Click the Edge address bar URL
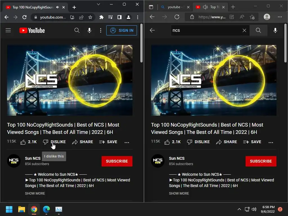 tap(212, 17)
